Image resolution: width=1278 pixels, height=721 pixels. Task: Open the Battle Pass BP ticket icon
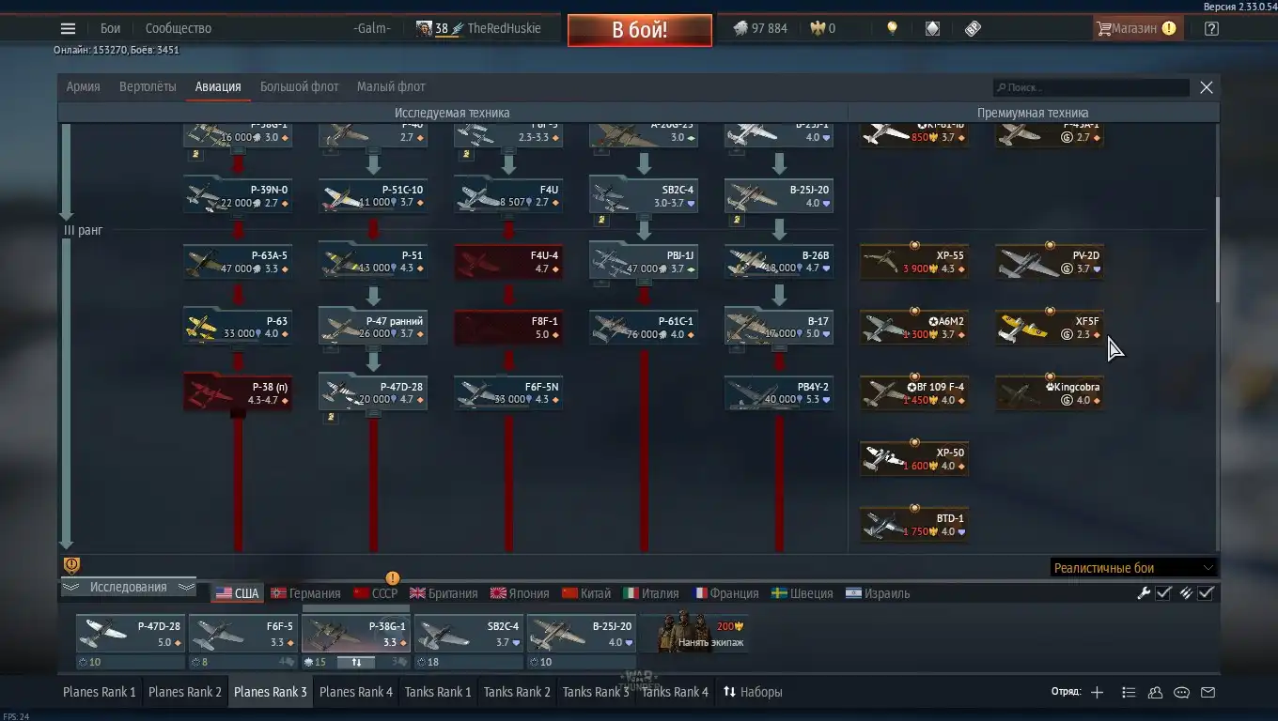pyautogui.click(x=973, y=28)
